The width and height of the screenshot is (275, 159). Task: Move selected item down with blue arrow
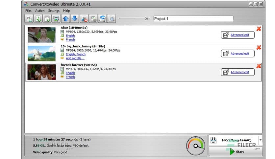pos(75,19)
